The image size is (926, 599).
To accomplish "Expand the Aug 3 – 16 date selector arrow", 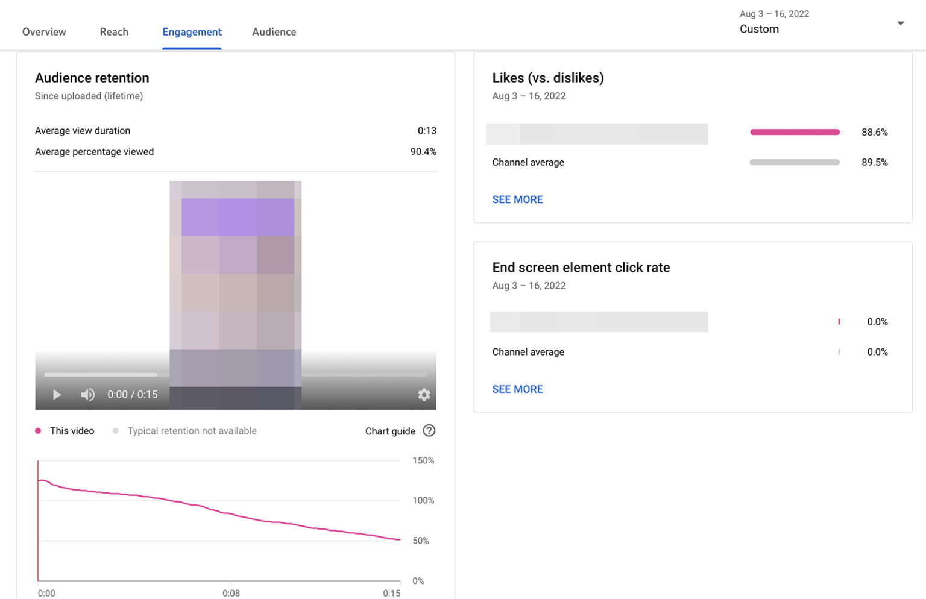I will pos(899,22).
